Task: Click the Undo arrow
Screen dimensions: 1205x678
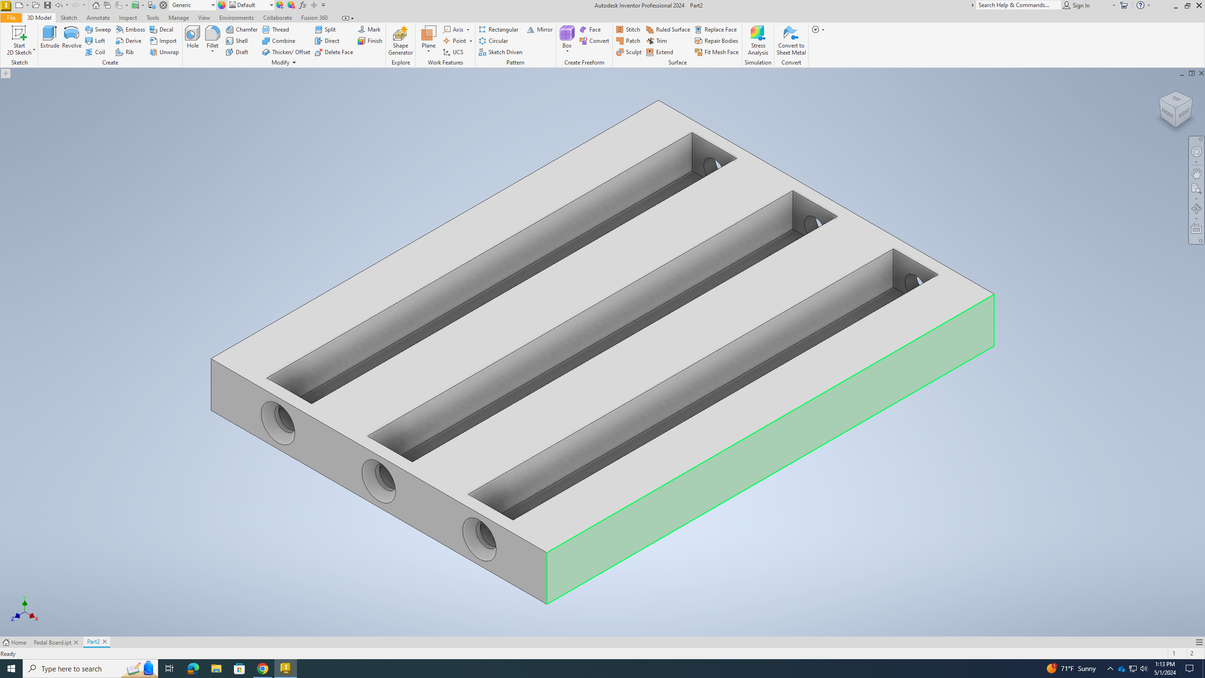Action: 59,5
